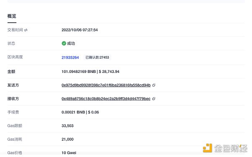Click the transaction time 2022/10/06 07:27:54
This screenshot has height=157, width=252.
coord(79,30)
